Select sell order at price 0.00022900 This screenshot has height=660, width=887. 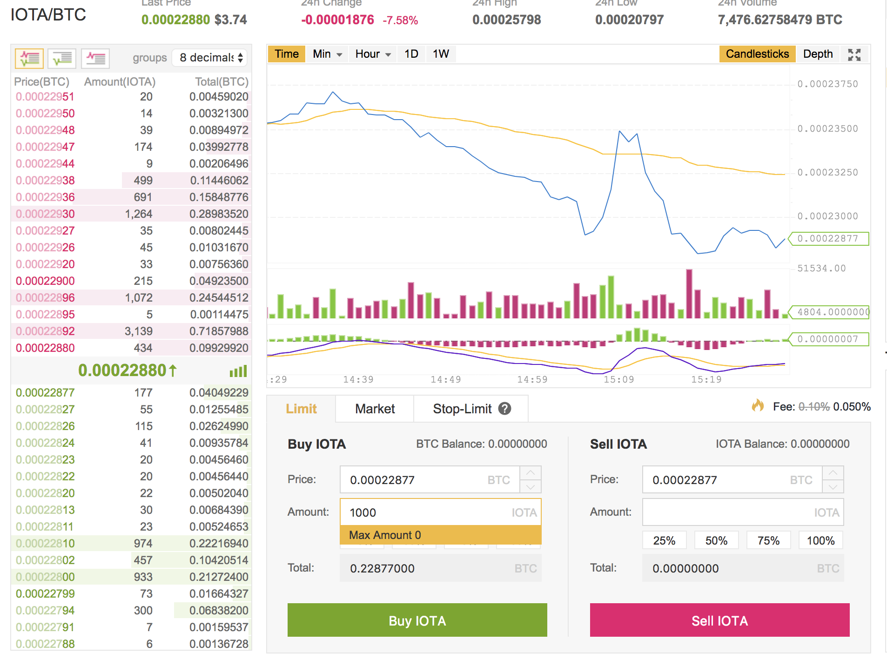131,281
